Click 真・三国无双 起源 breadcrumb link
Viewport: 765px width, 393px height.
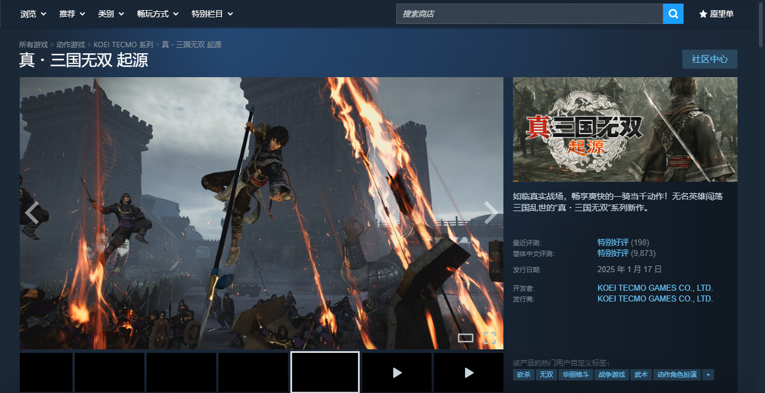point(192,45)
